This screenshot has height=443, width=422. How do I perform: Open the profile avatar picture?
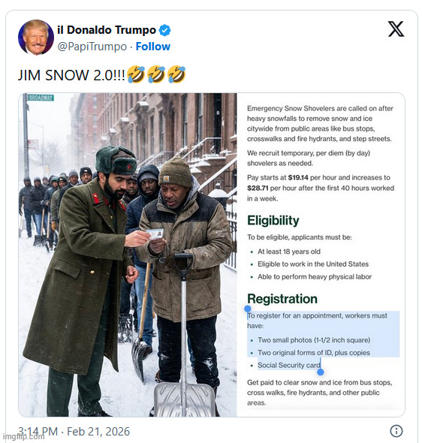[36, 37]
